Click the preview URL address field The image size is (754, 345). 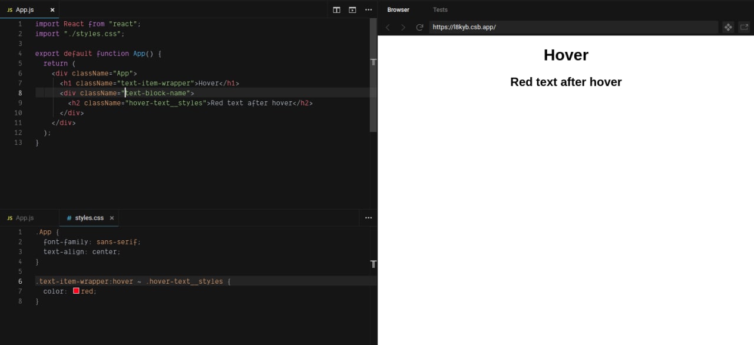[573, 27]
